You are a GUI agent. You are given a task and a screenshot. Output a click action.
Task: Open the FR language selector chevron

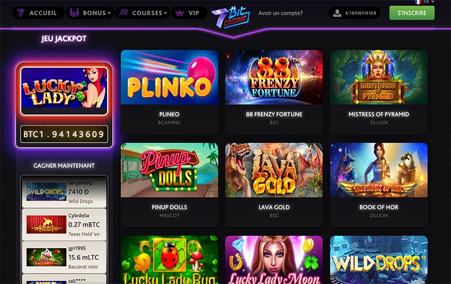pyautogui.click(x=432, y=2)
